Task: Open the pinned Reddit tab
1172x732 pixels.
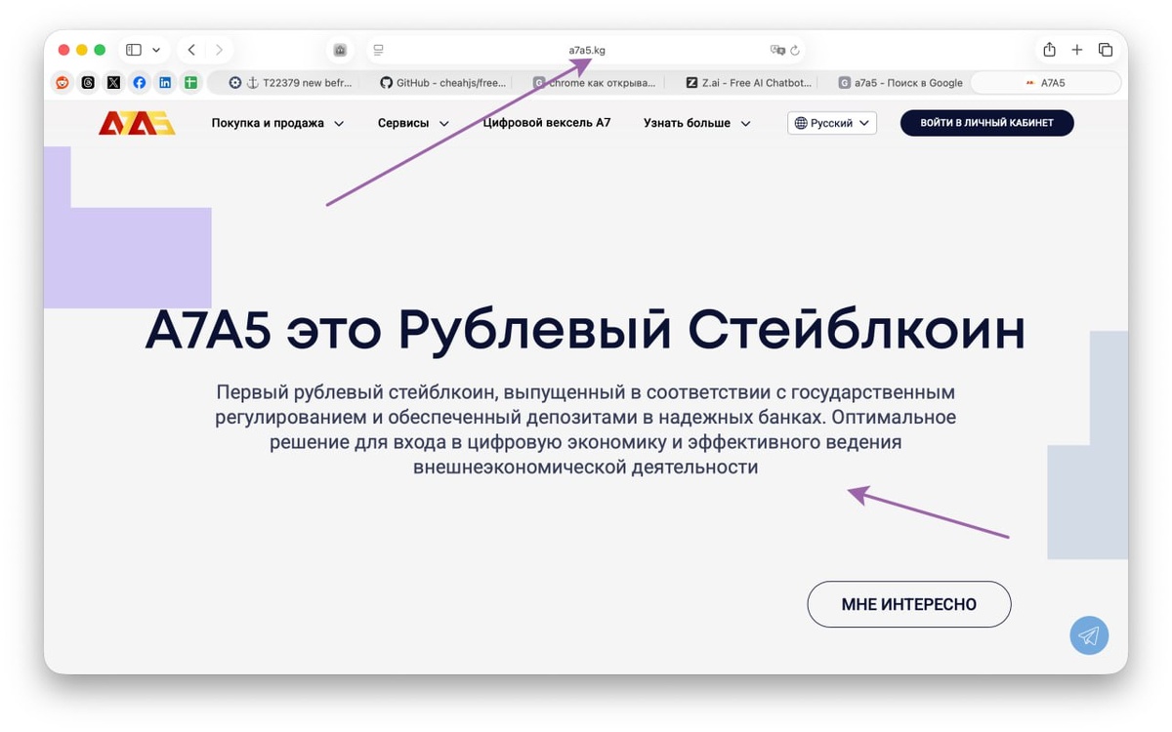Action: click(x=63, y=83)
